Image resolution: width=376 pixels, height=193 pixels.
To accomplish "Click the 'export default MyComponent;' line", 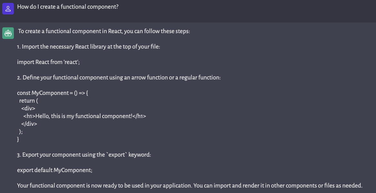I will 55,170.
